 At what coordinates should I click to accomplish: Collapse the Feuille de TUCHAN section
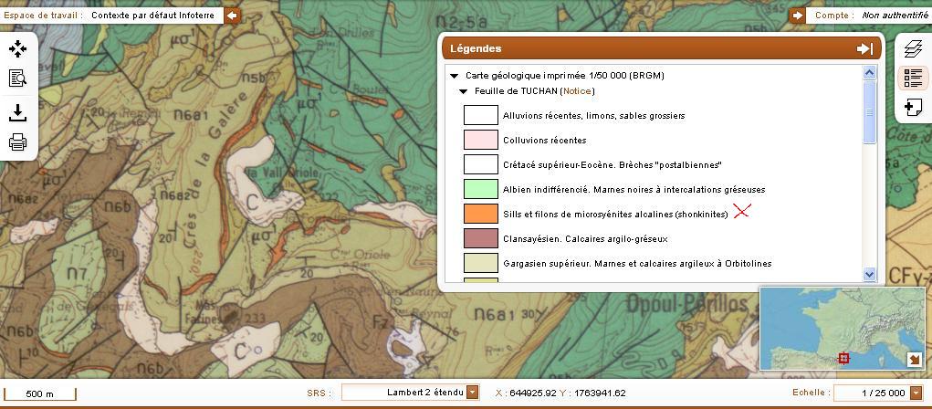pyautogui.click(x=464, y=91)
